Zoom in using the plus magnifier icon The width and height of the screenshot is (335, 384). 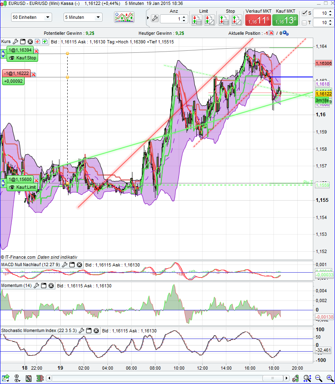click(329, 377)
